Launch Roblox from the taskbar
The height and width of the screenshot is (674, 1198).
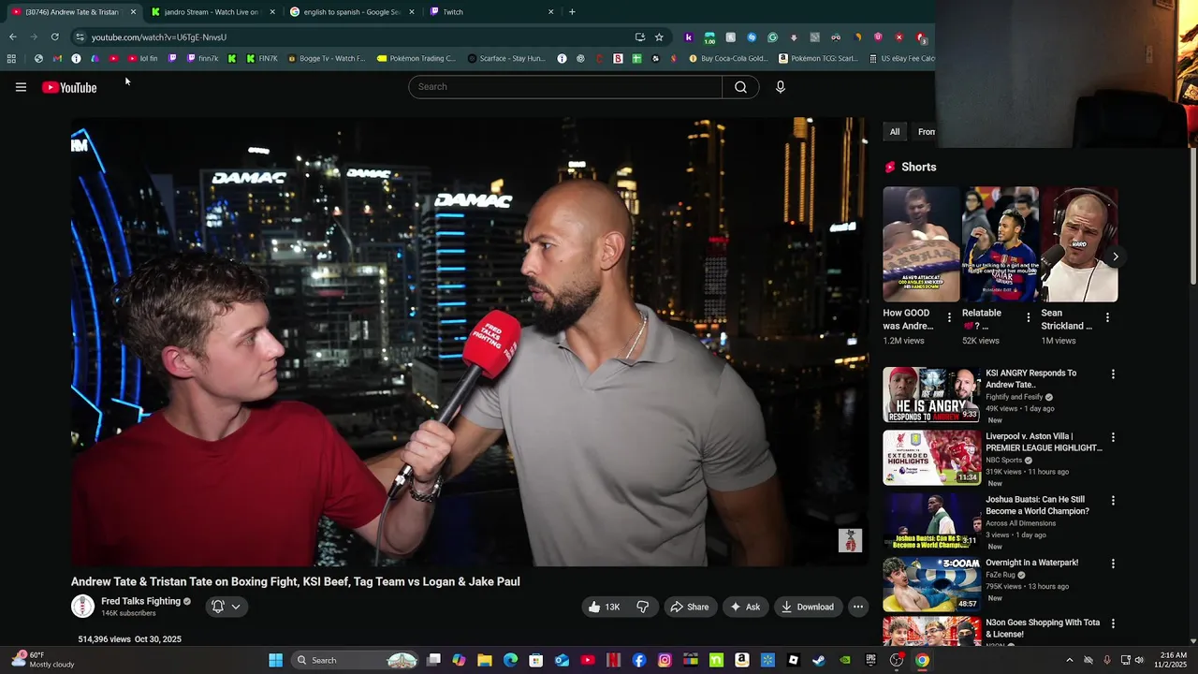click(x=794, y=660)
